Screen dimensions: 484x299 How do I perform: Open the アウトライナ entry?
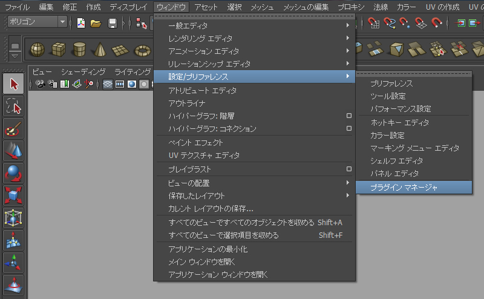(x=255, y=103)
